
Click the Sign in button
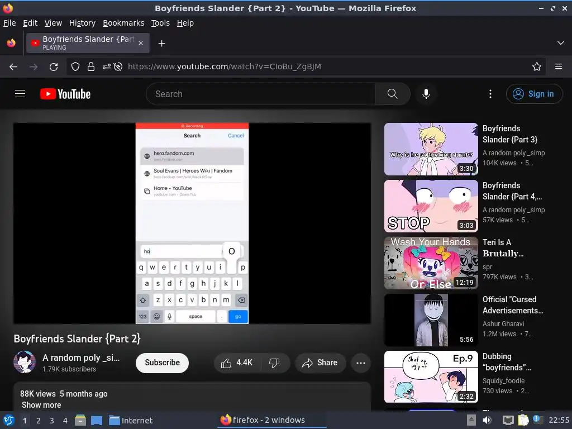point(534,94)
